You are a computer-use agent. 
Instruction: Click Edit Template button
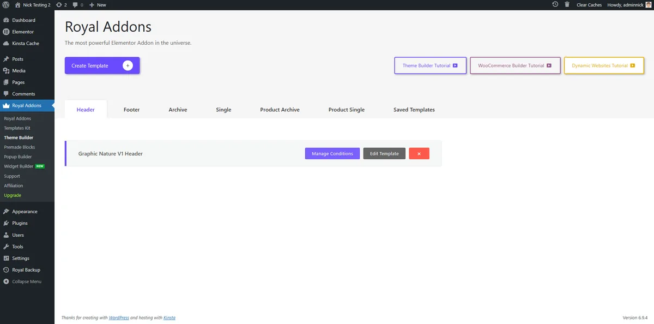click(x=384, y=154)
